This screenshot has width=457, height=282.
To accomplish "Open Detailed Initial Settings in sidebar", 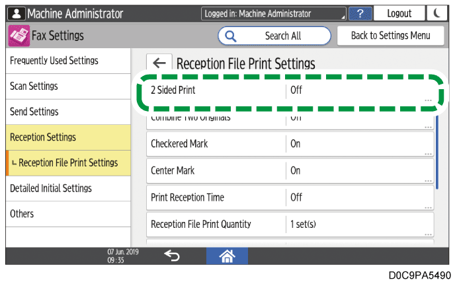I will coord(65,188).
